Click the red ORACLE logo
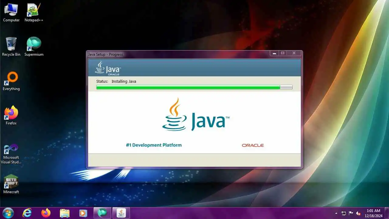389x219 pixels. pos(253,145)
